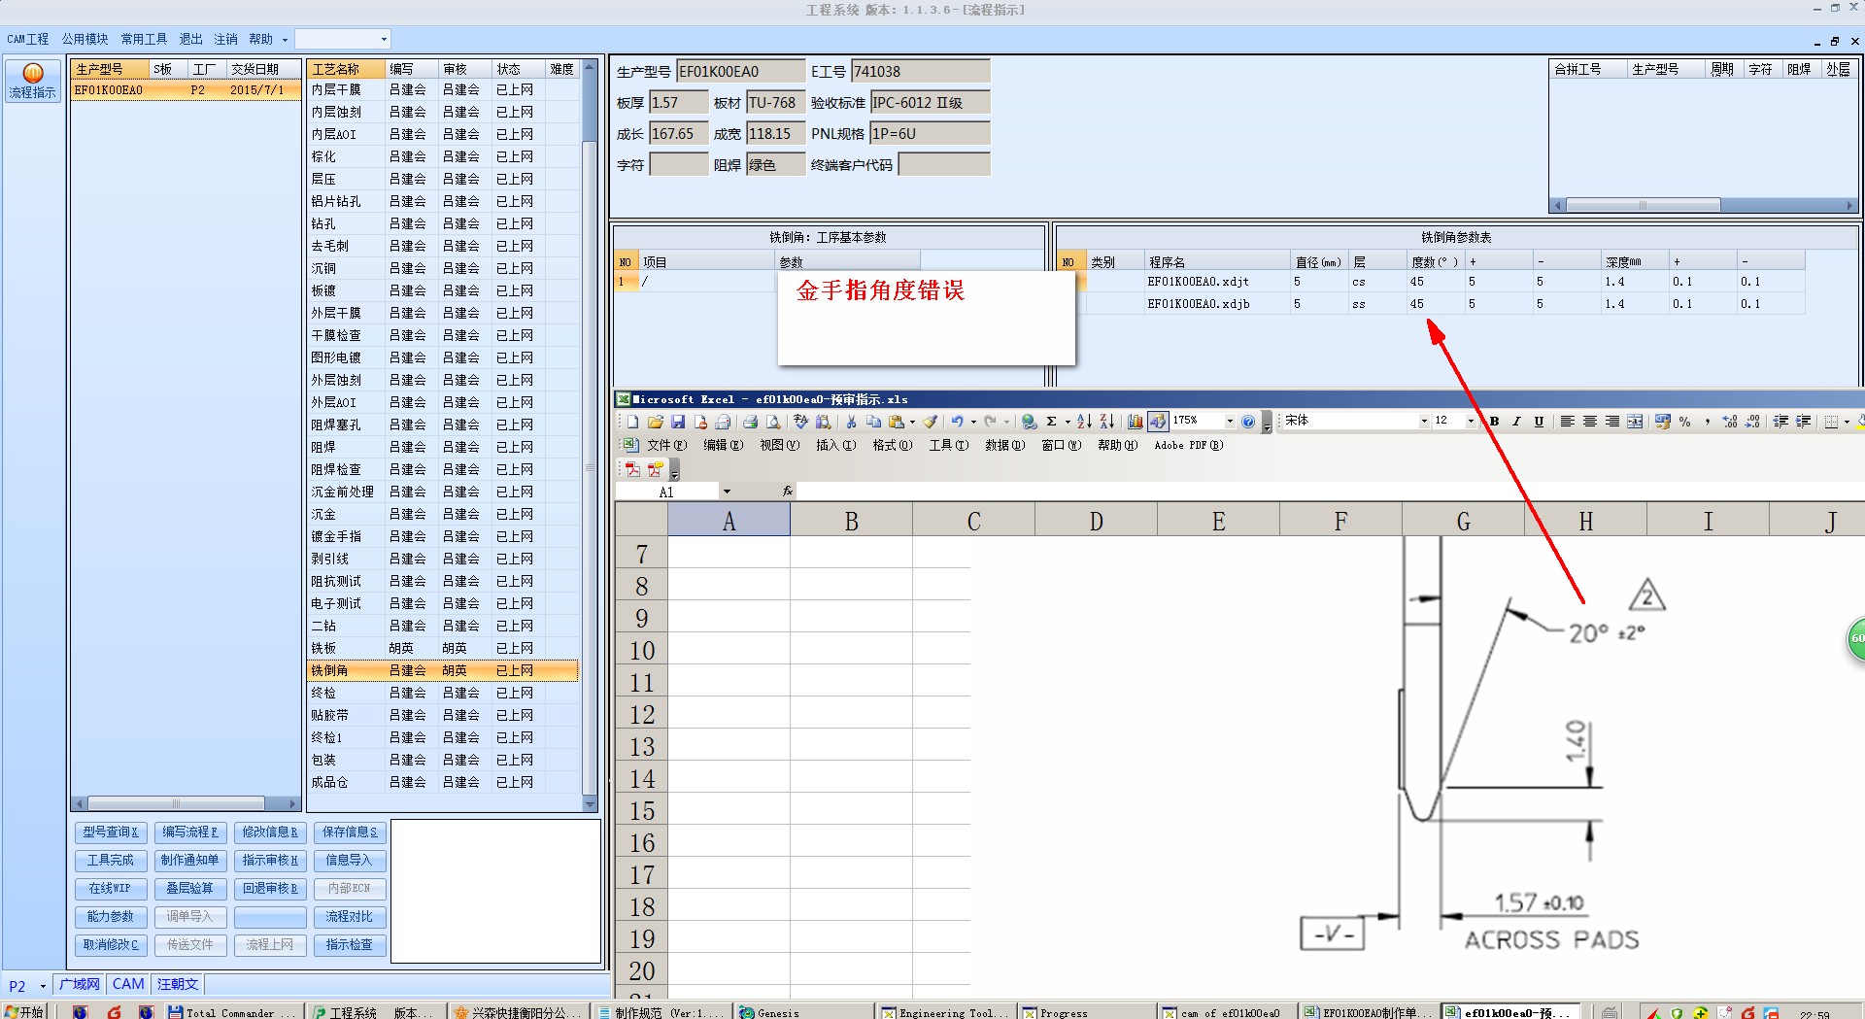1865x1019 pixels.
Task: Click Excel Percent Style icon
Action: pos(1684,422)
